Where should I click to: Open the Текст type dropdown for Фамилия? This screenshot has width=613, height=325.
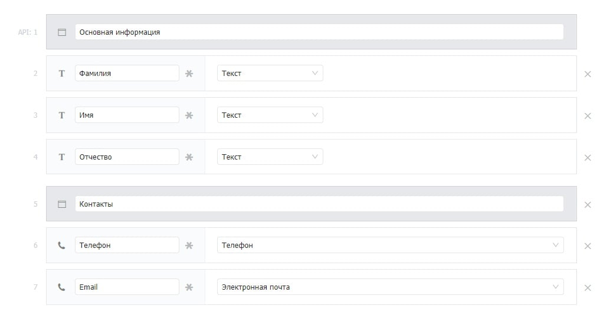tap(270, 74)
